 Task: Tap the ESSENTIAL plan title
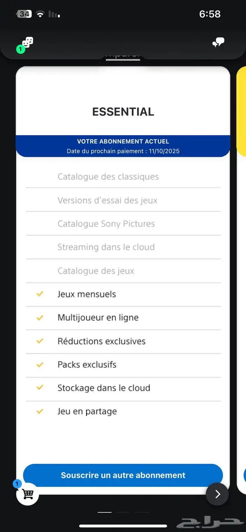(123, 112)
